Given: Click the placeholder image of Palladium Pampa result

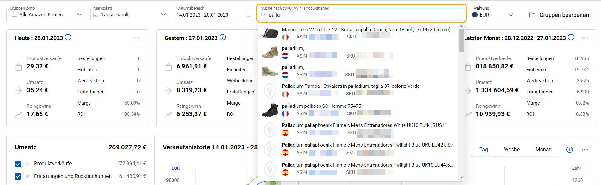Looking at the screenshot, I should click(270, 90).
